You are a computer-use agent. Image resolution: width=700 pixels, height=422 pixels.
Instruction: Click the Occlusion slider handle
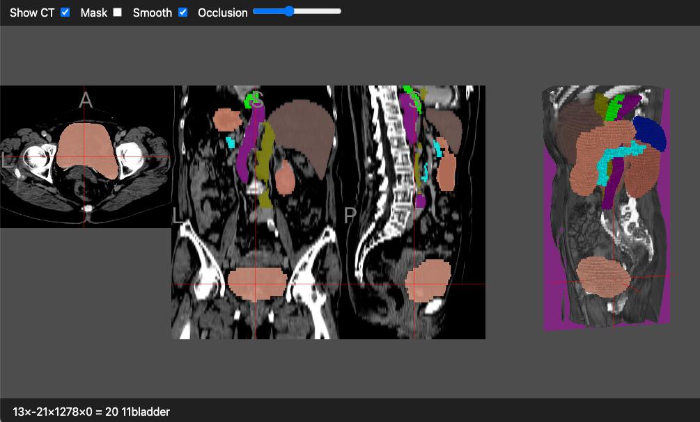[288, 11]
